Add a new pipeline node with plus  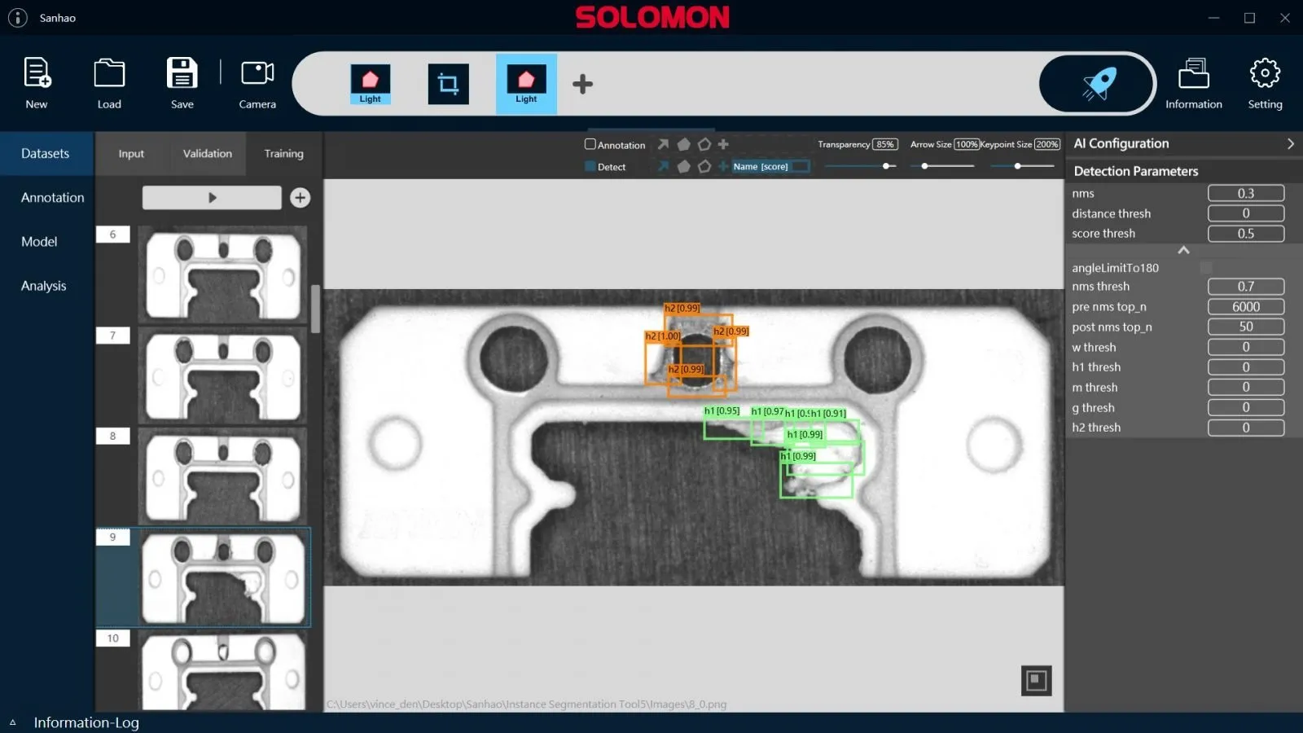tap(582, 84)
